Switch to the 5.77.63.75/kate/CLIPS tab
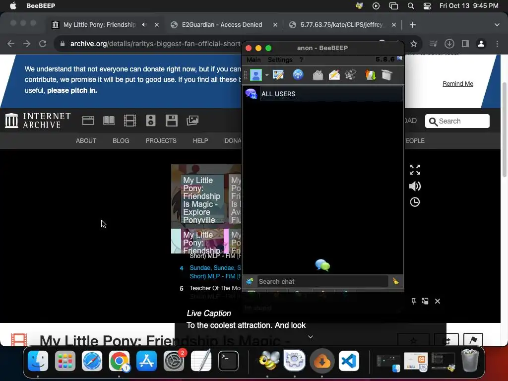The height and width of the screenshot is (381, 508). coord(341,25)
